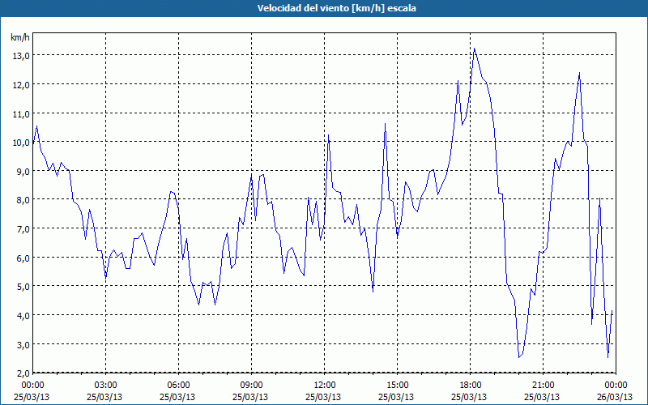The image size is (648, 405).
Task: Click the 5,0 y-axis label
Action: click(x=23, y=287)
